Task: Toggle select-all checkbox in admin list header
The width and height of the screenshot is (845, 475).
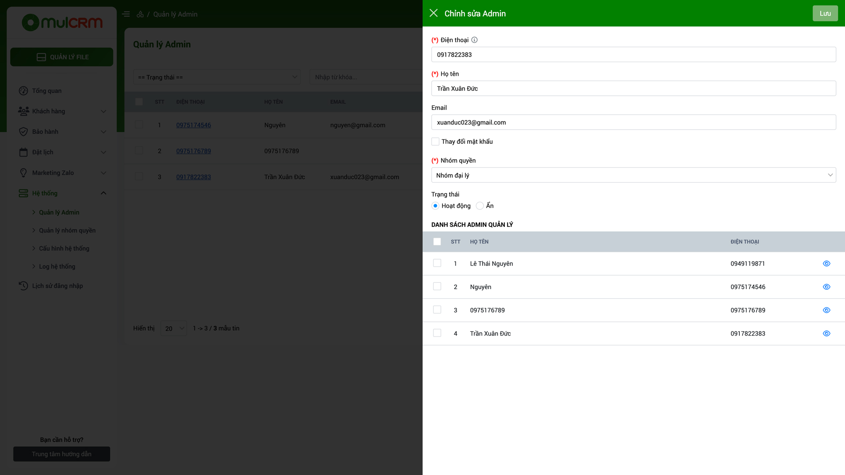Action: [437, 241]
